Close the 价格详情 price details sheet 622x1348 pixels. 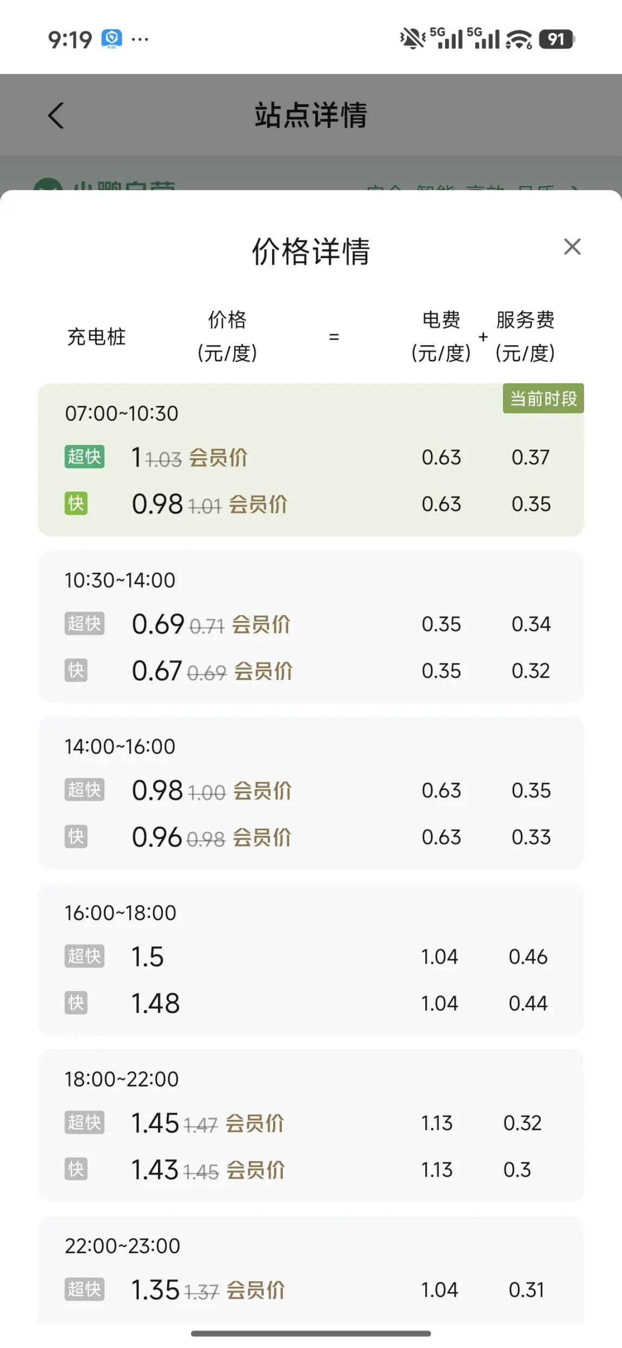572,247
